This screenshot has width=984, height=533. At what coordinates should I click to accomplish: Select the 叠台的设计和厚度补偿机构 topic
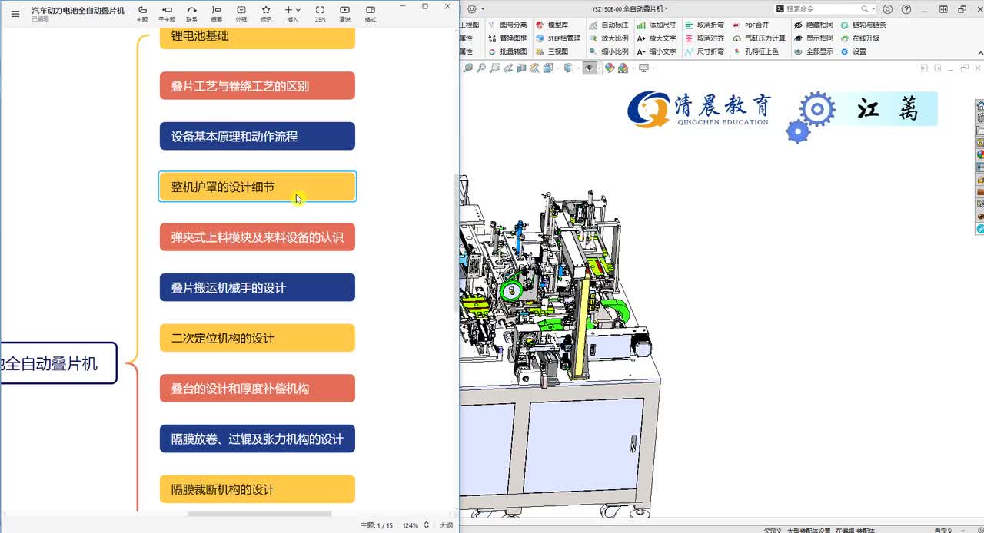pos(258,389)
